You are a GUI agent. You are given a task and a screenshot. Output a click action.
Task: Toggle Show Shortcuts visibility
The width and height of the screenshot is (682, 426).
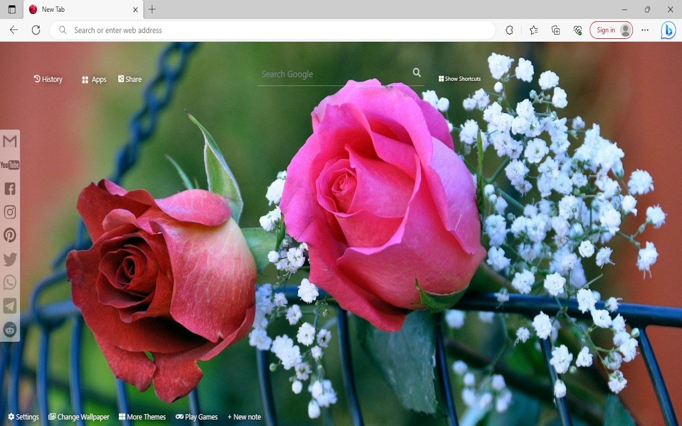pyautogui.click(x=459, y=78)
